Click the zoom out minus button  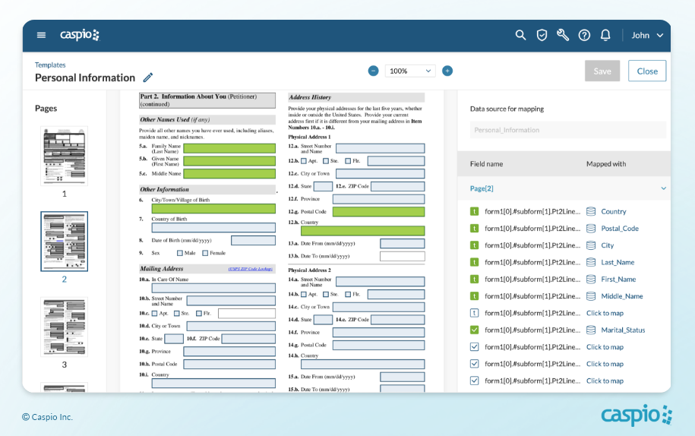pos(374,71)
